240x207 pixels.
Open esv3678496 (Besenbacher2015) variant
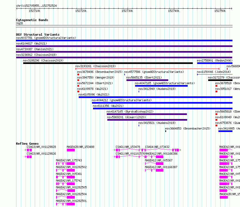[100, 72]
